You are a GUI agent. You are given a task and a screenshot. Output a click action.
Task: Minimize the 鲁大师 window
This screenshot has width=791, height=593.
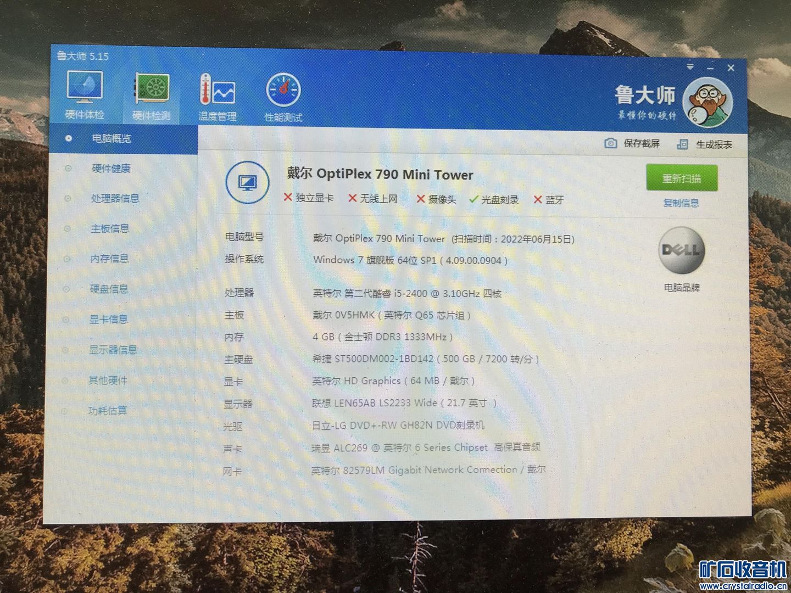coord(710,68)
